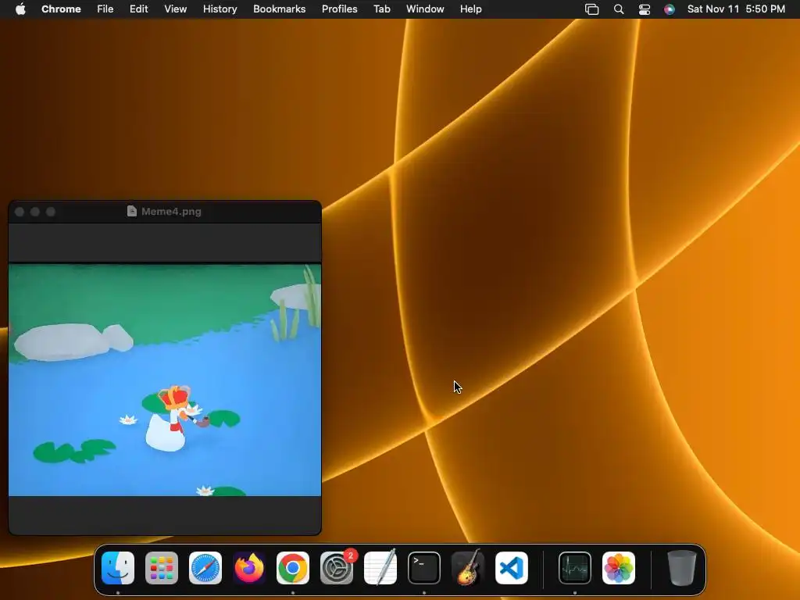Open the Bookmarks menu

[x=280, y=9]
